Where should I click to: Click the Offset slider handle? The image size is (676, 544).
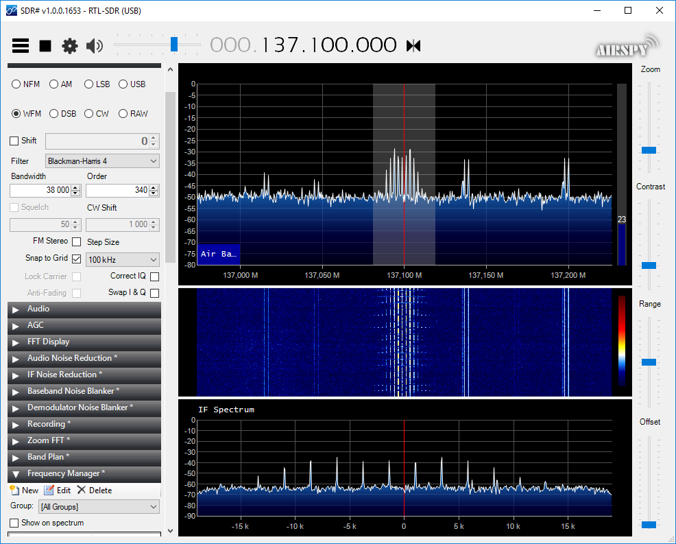pyautogui.click(x=649, y=525)
